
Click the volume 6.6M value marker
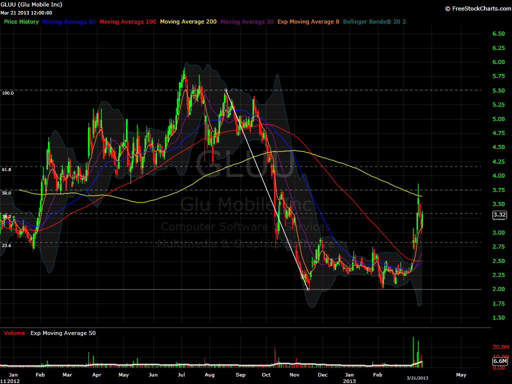500,361
